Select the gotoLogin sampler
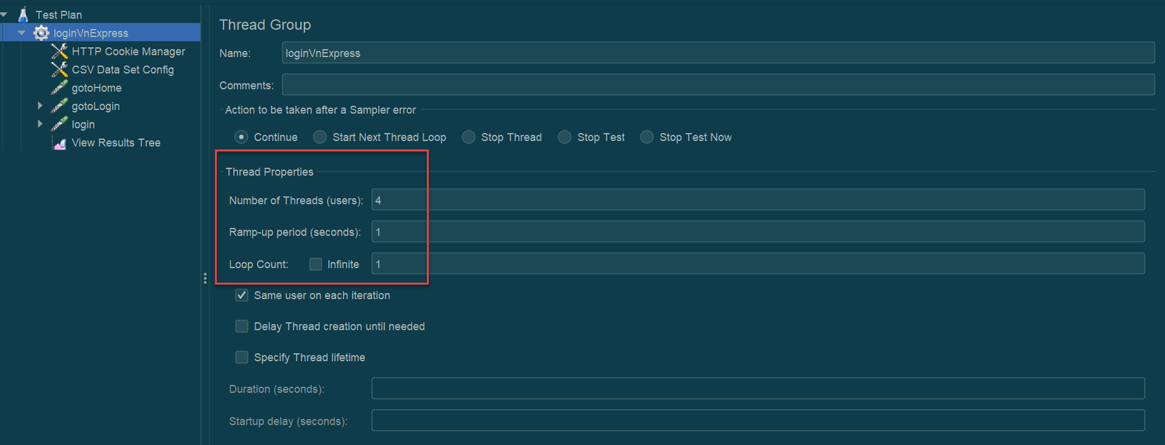The image size is (1165, 445). tap(95, 106)
